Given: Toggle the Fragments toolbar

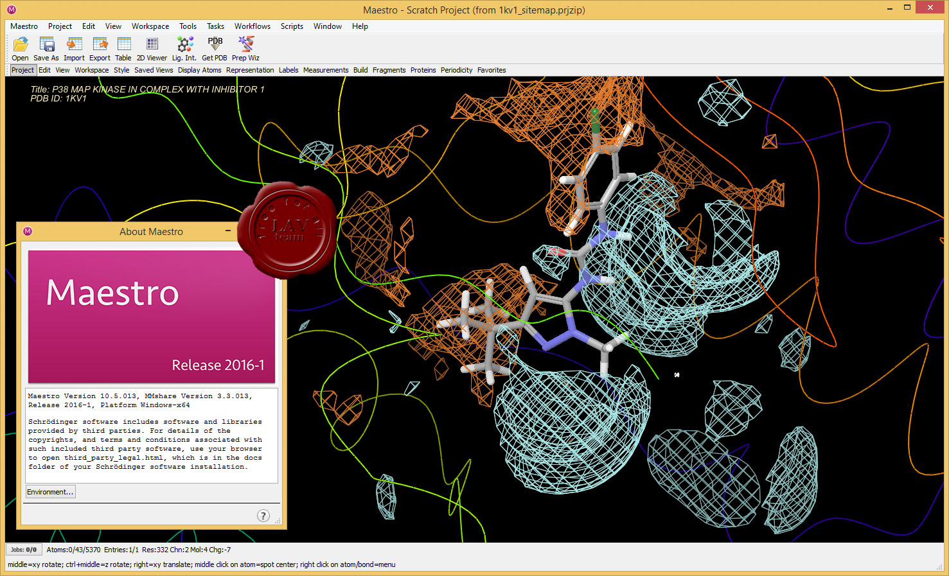Looking at the screenshot, I should 389,70.
